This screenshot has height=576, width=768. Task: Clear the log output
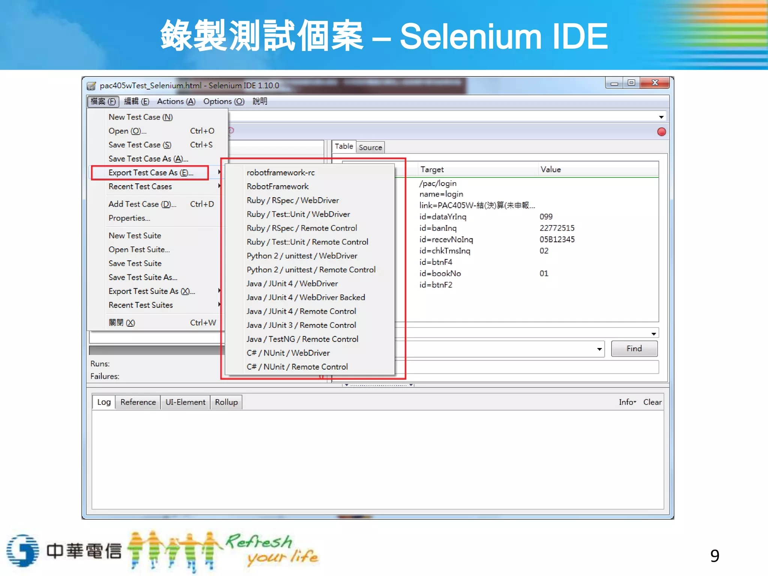(652, 402)
